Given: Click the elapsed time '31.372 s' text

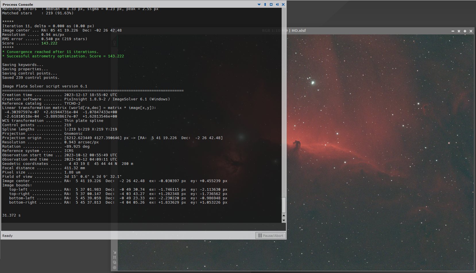Looking at the screenshot, I should coord(11,215).
